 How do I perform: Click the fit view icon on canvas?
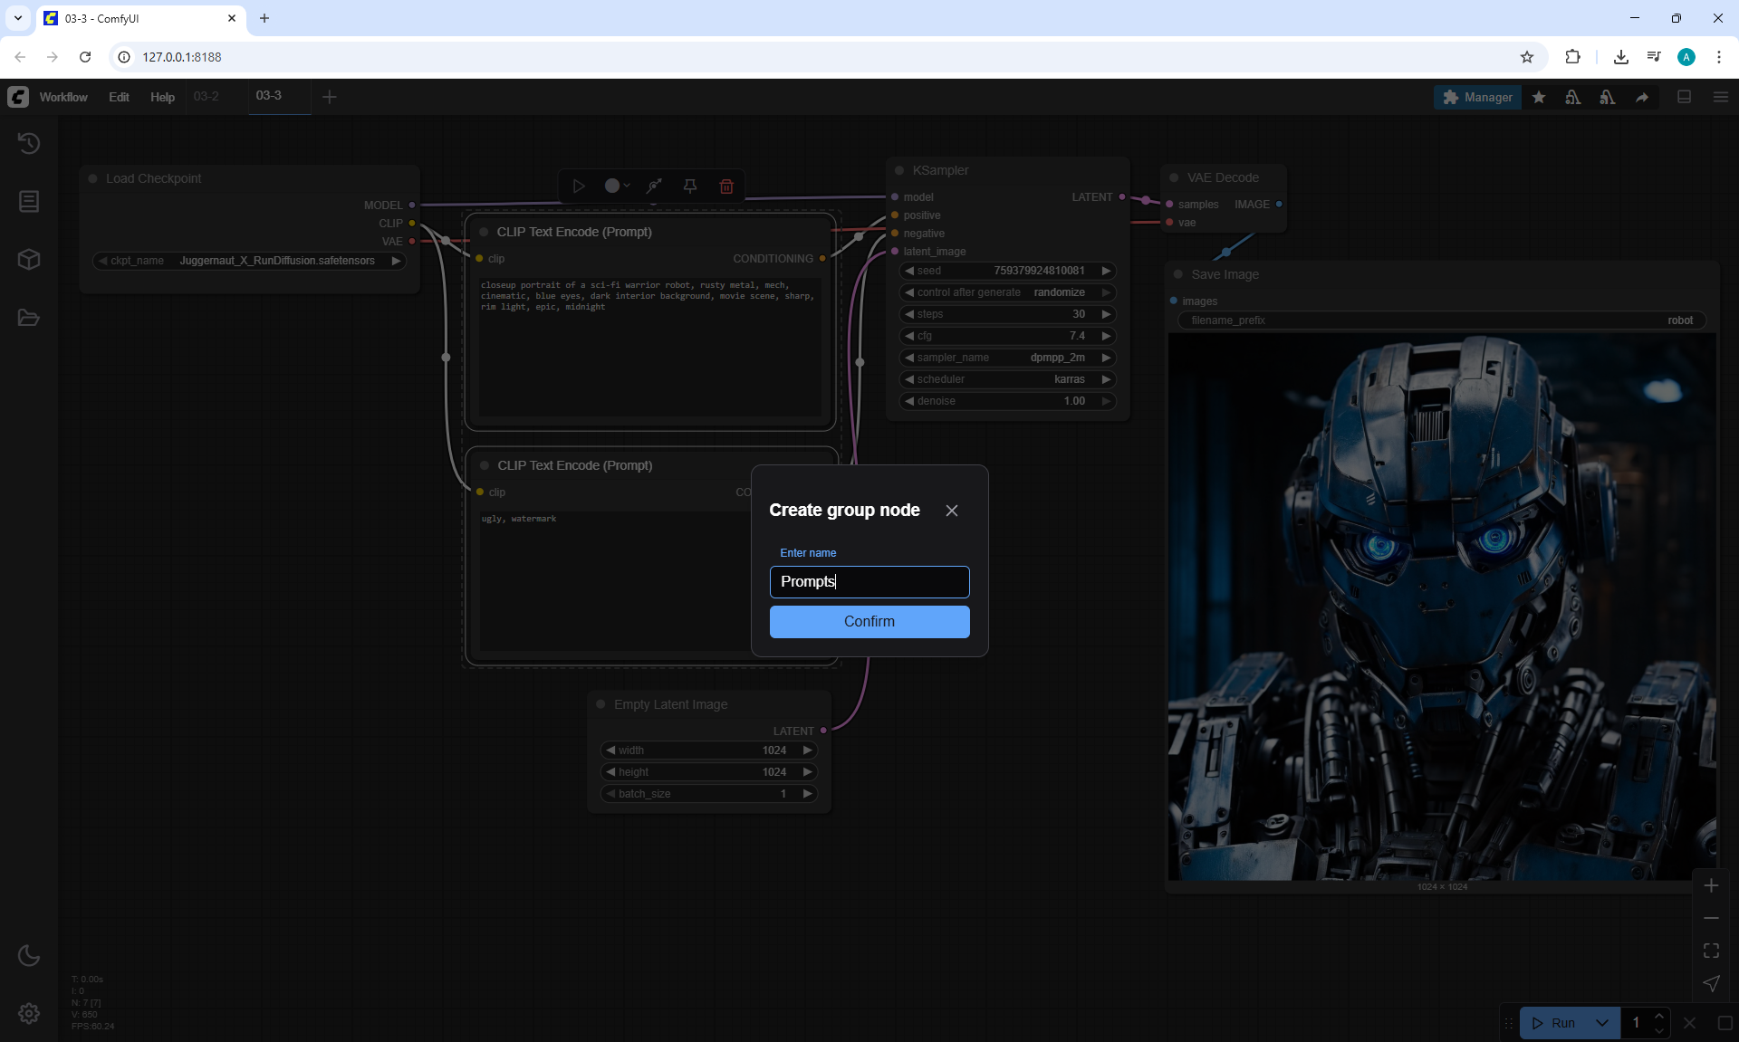1711,951
